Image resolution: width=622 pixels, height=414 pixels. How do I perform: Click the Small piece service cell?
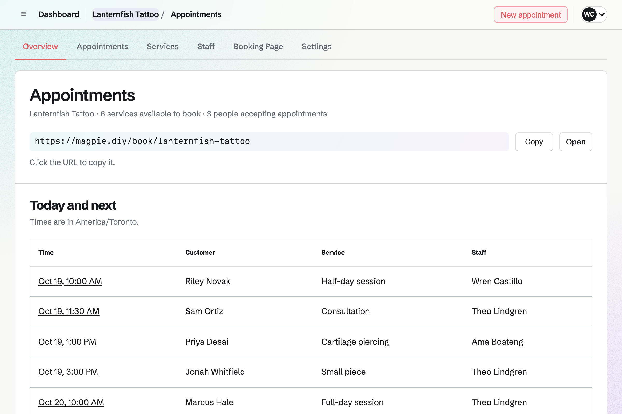point(343,372)
